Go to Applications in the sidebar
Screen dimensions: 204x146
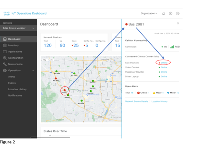[x=15, y=52]
